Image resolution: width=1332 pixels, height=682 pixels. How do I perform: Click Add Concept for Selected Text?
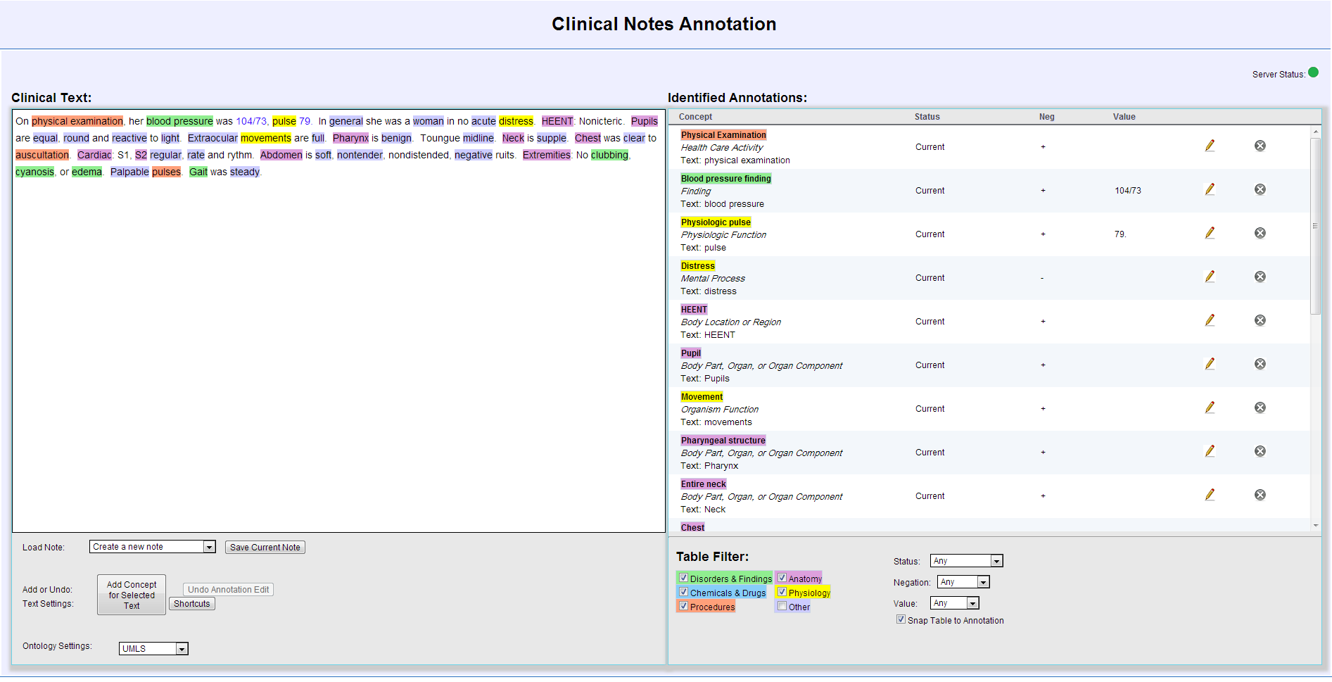(x=132, y=595)
